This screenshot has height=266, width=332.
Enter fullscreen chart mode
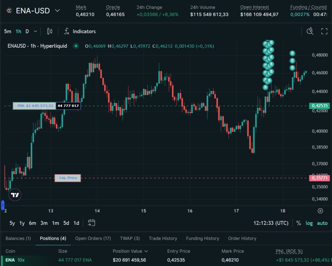point(324,31)
